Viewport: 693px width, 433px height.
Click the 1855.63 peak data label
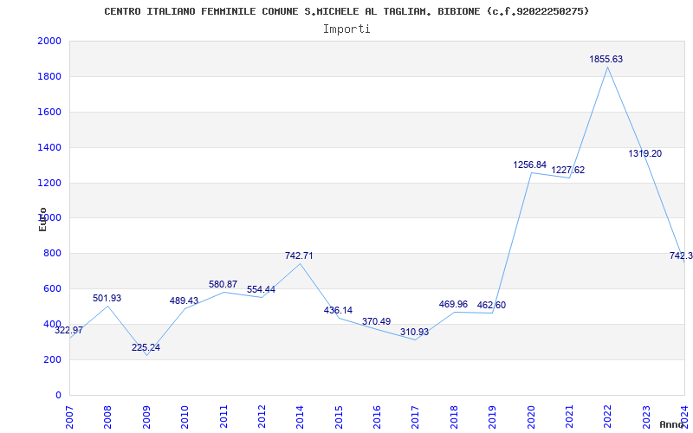[x=606, y=60]
